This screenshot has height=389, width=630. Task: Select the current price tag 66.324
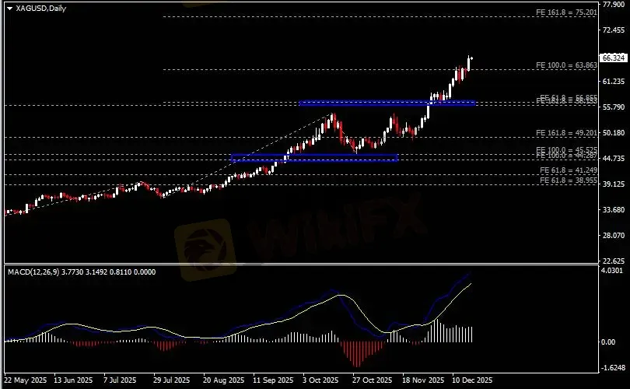[x=614, y=58]
